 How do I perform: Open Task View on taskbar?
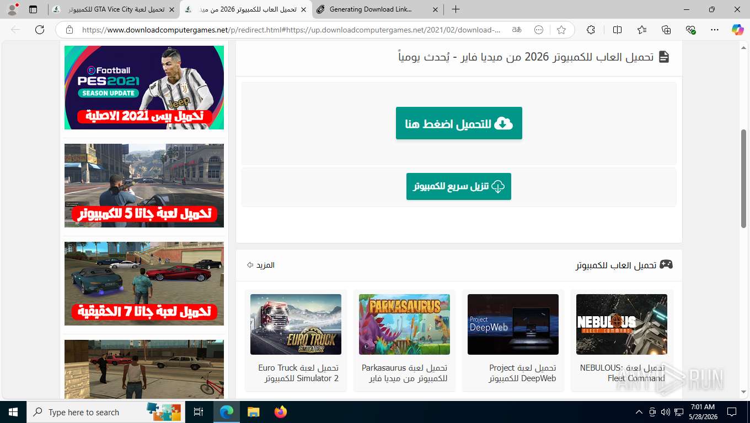pos(199,412)
